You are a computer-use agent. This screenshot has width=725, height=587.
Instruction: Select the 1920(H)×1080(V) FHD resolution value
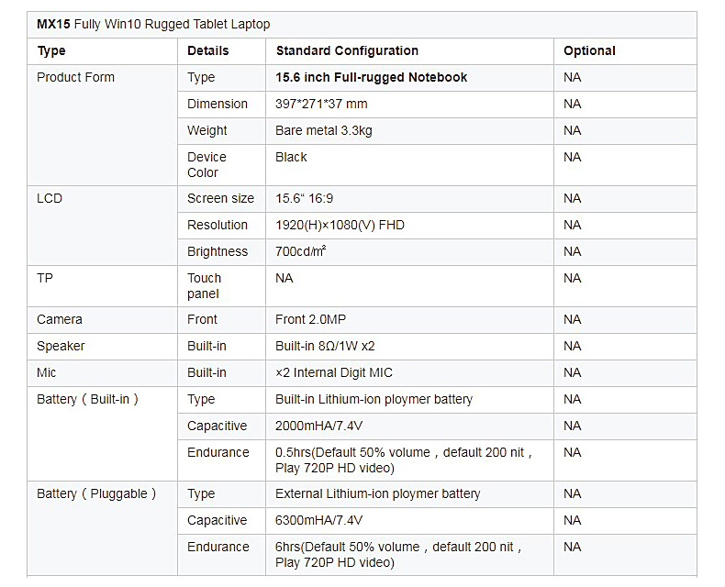tap(340, 226)
